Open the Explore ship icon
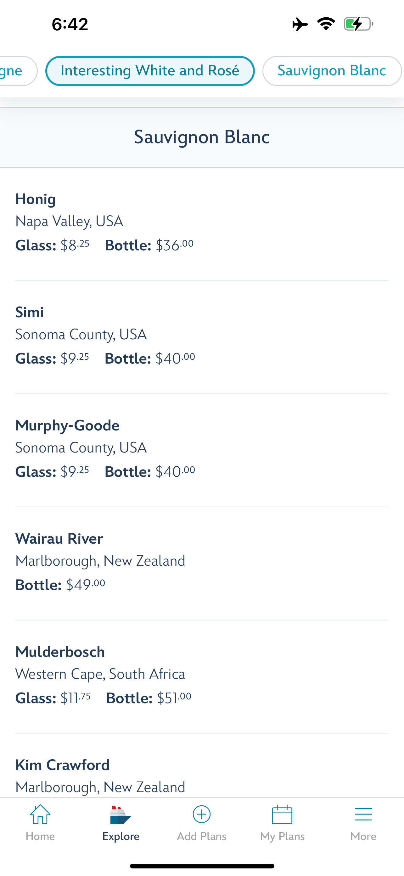The width and height of the screenshot is (404, 876). pos(121,815)
